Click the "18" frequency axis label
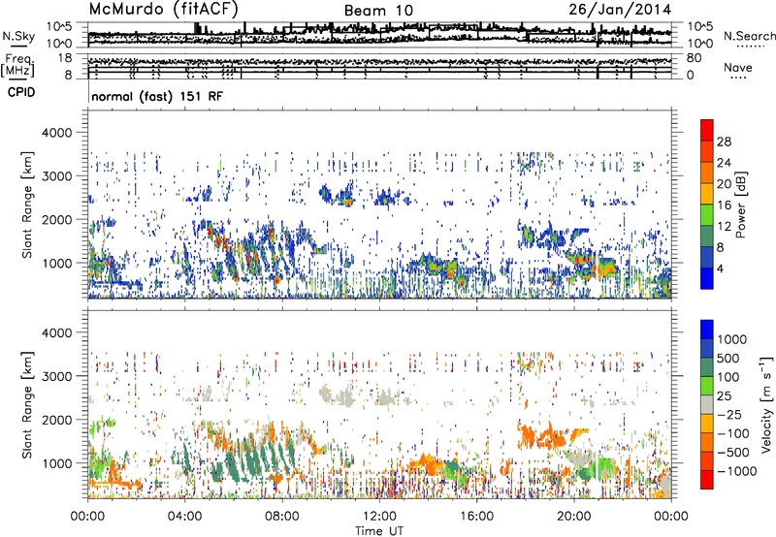 point(65,58)
